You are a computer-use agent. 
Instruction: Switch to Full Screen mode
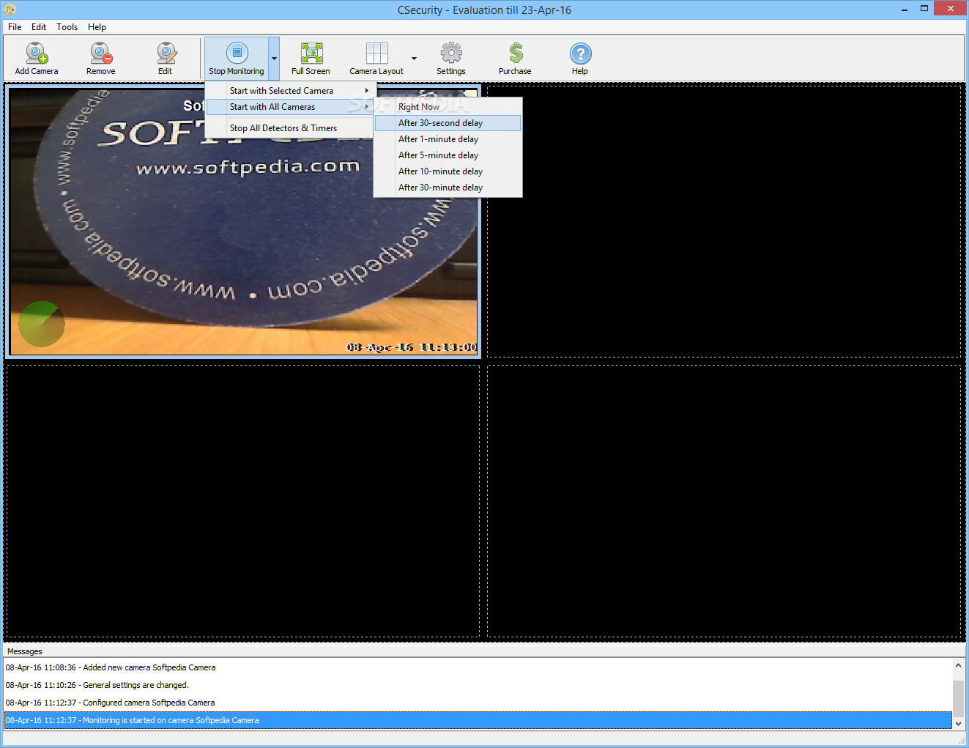311,59
